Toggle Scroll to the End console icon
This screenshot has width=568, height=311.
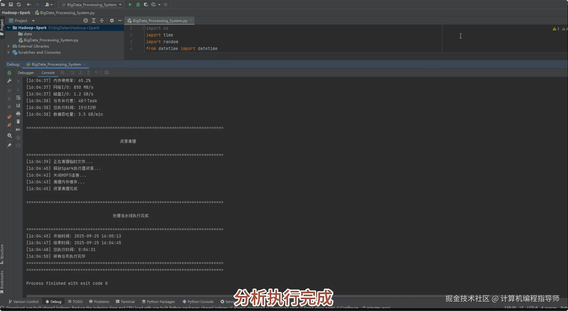coord(18,105)
